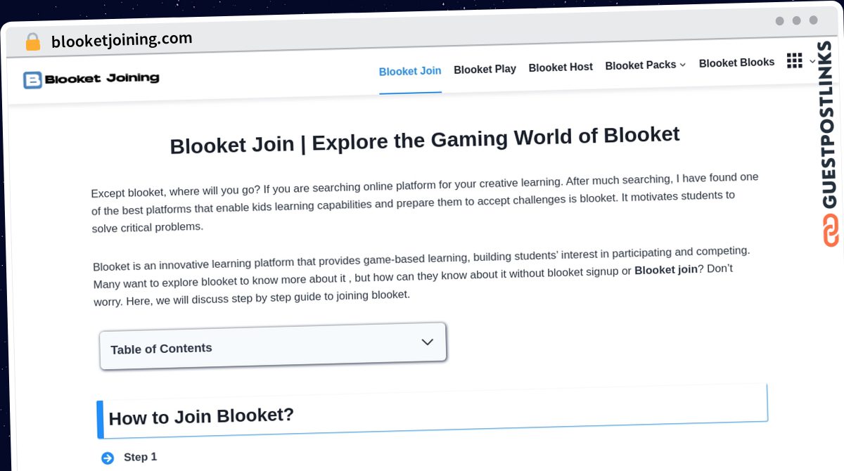
Task: Expand the chevron beside Blooket Packs
Action: 682,65
